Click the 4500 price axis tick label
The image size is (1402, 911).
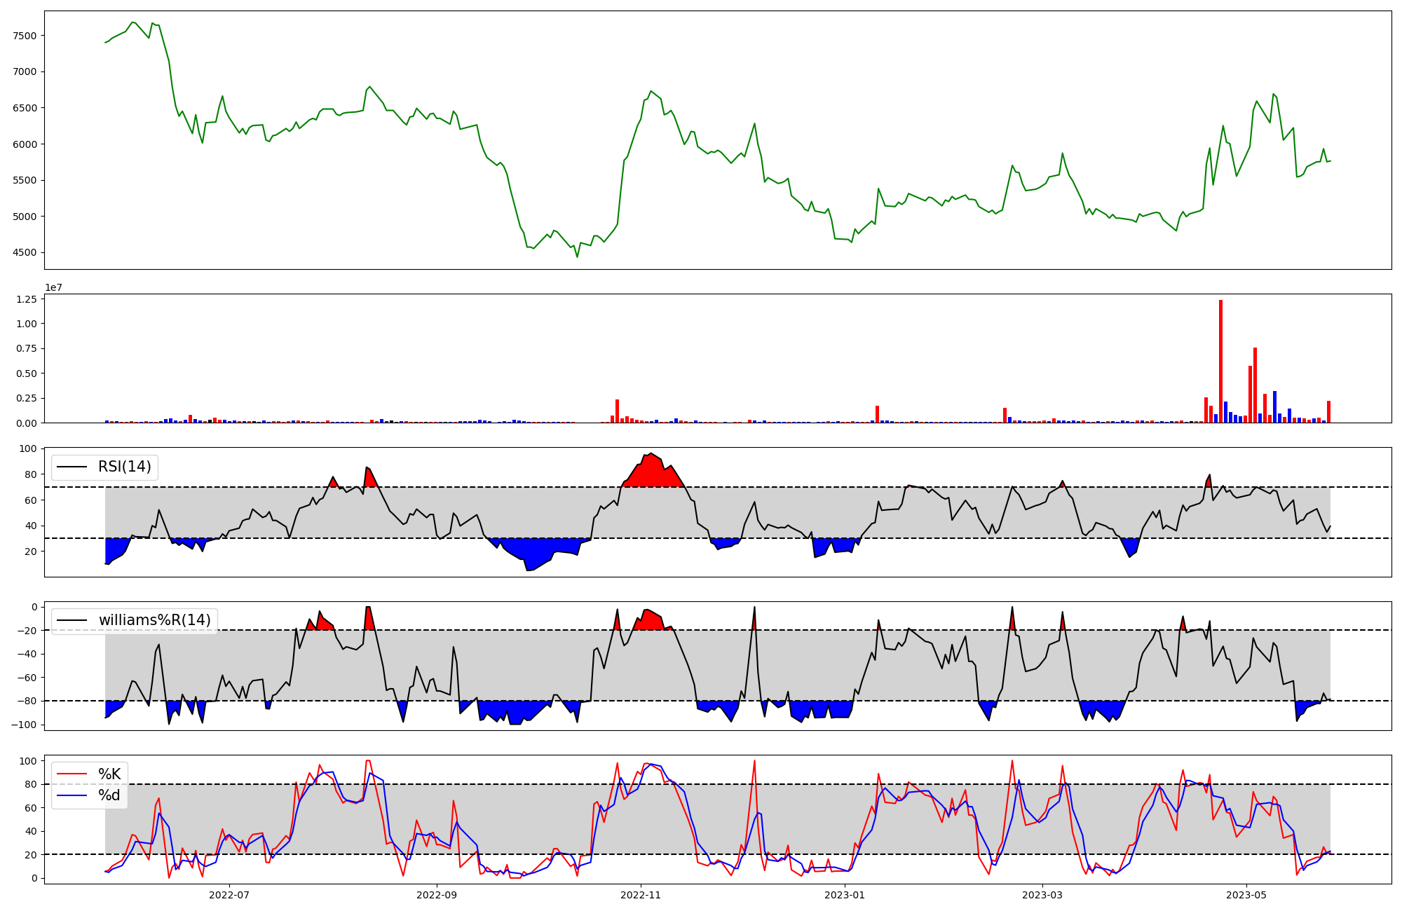25,253
